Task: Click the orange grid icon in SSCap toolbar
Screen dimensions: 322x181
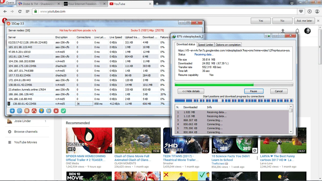Action: tap(27, 111)
